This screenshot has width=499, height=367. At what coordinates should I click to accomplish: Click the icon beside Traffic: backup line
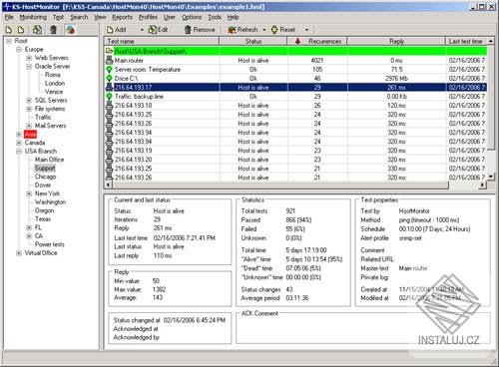(x=109, y=97)
